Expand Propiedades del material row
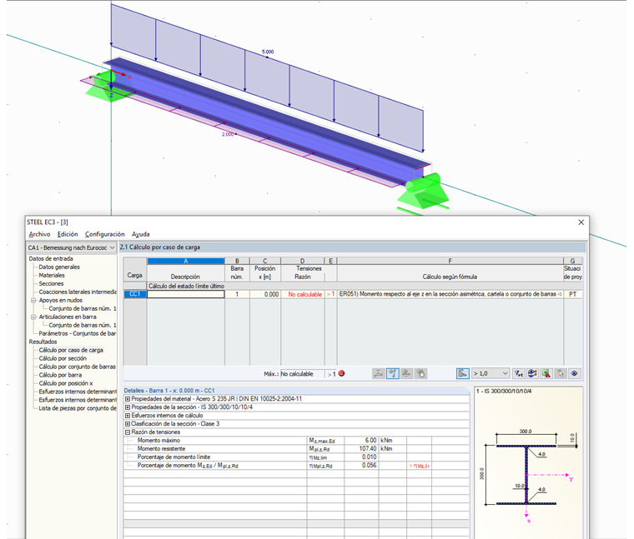This screenshot has width=634, height=539. pyautogui.click(x=128, y=399)
